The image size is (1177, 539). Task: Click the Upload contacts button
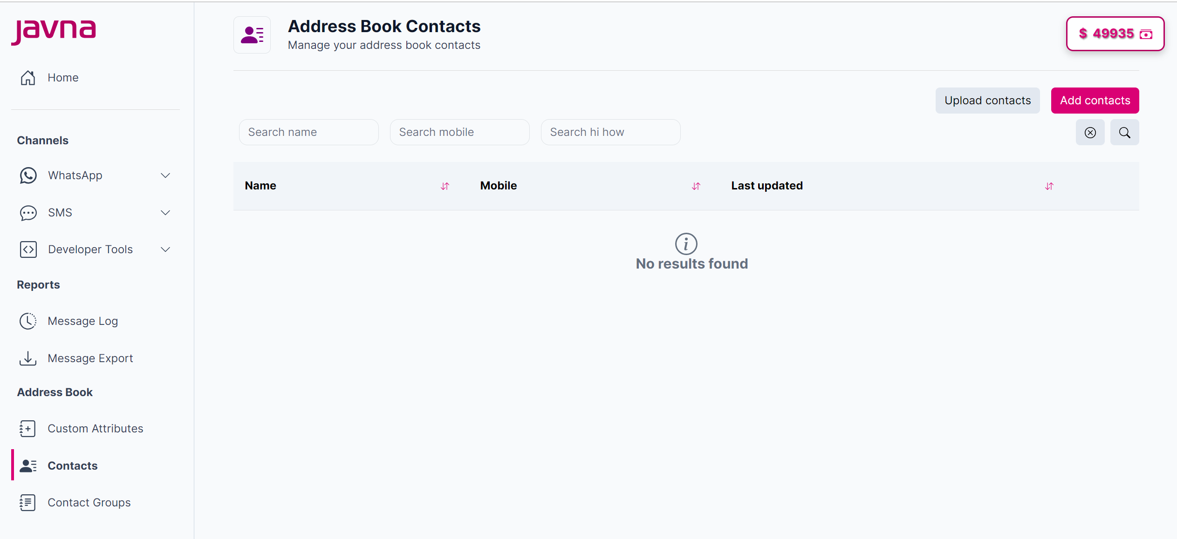click(x=987, y=100)
